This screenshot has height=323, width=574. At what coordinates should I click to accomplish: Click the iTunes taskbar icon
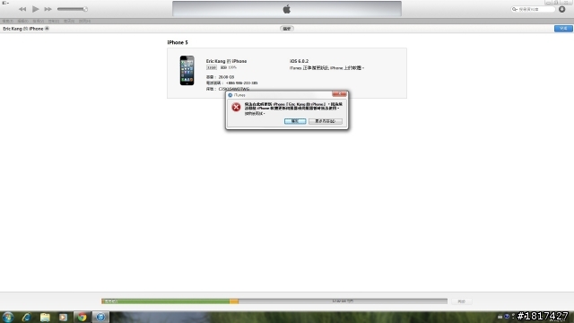100,317
